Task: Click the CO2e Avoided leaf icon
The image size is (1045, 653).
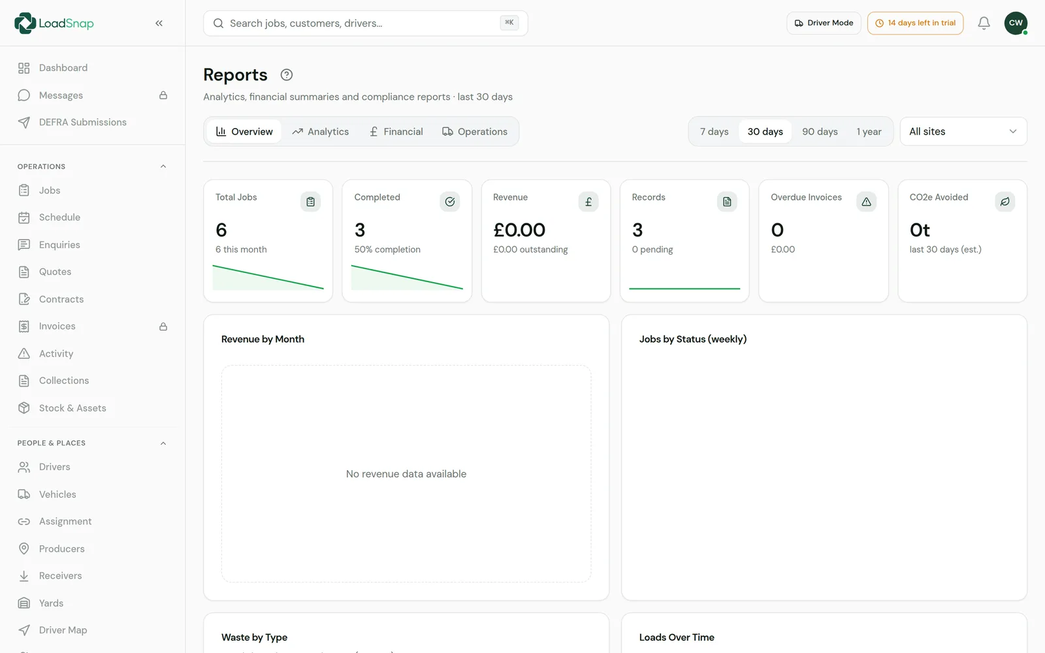Action: [x=1005, y=202]
